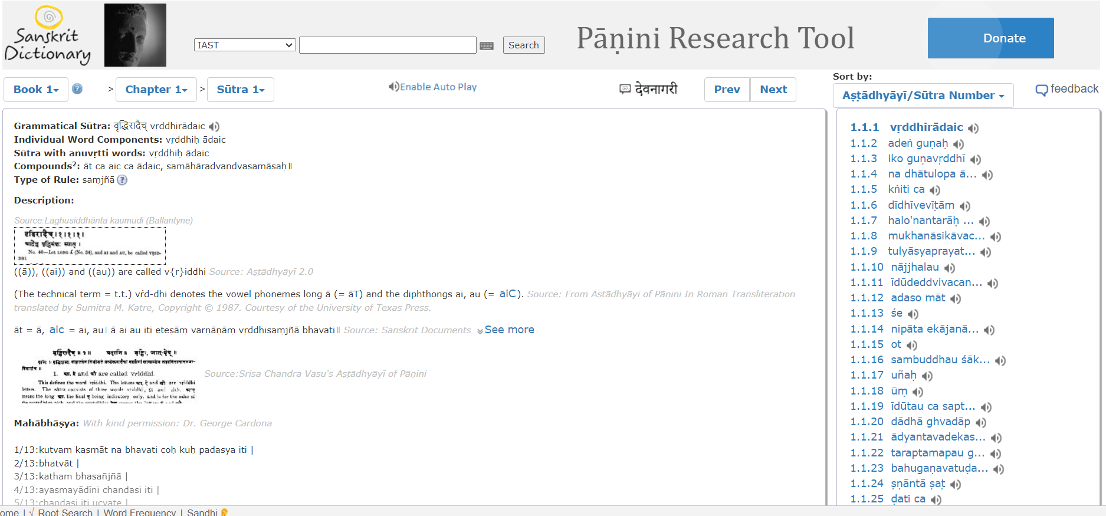Play audio for 1.1.5 kṅiti ca
The height and width of the screenshot is (516, 1106).
pos(935,190)
